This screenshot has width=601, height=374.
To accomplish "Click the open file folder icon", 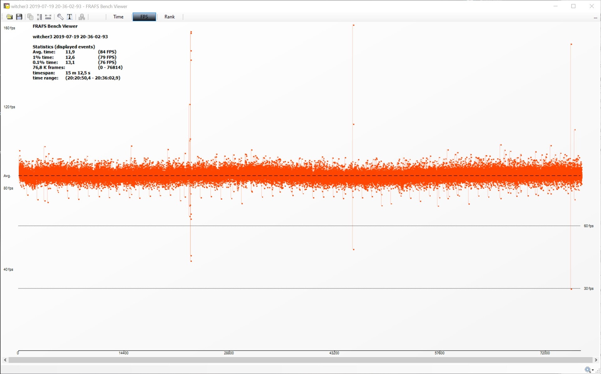I will pyautogui.click(x=9, y=17).
